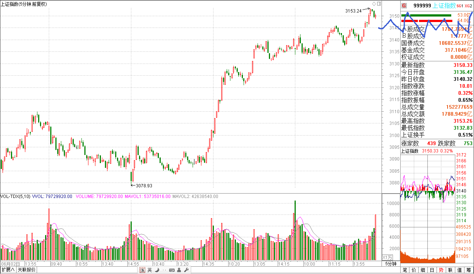474x274 pixels.
Task: Open the IME soft keyboard icon
Action: [171, 270]
